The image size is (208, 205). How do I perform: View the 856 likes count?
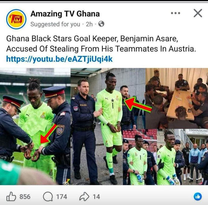[25, 197]
